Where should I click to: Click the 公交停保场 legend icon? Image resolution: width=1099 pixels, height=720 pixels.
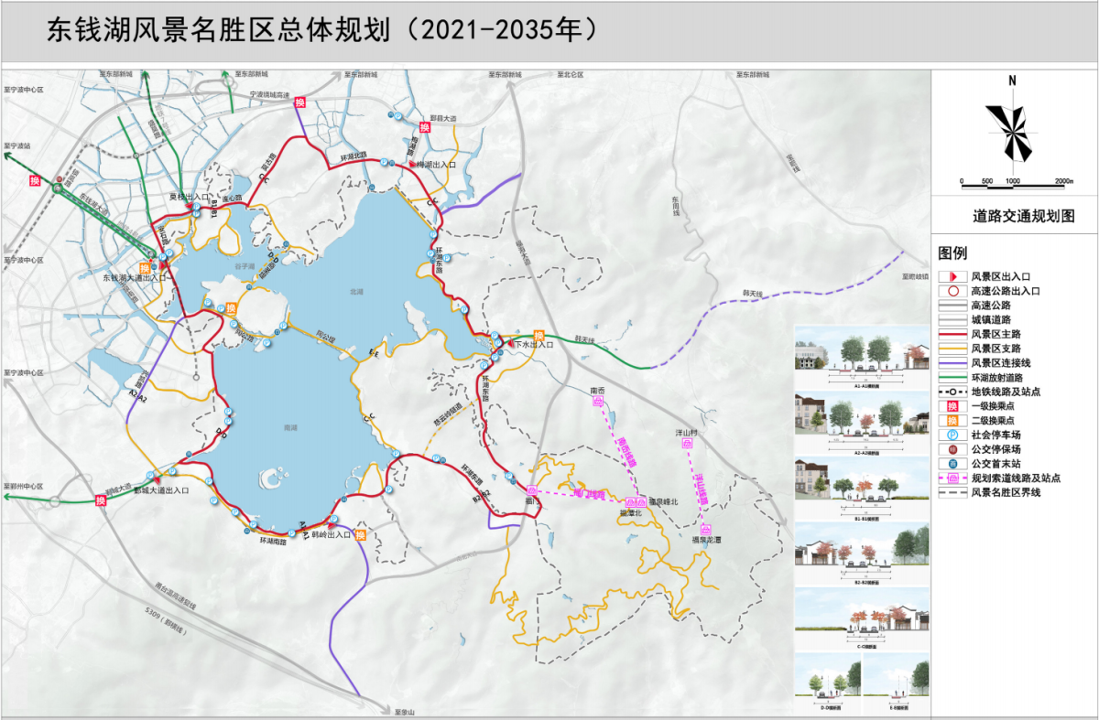coord(953,449)
